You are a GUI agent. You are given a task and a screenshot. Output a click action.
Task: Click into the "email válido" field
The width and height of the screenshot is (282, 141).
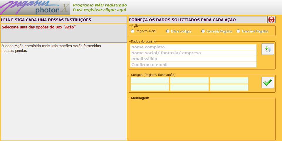tap(193, 59)
